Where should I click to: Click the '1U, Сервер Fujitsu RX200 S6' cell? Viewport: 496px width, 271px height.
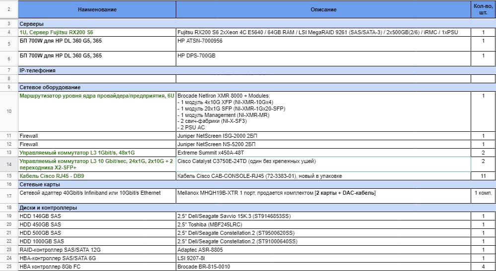(97, 32)
